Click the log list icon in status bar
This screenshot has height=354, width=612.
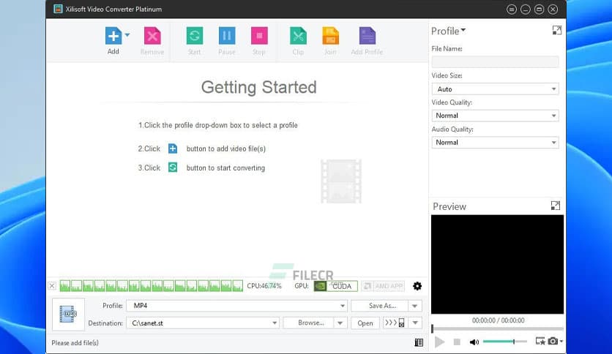(419, 342)
